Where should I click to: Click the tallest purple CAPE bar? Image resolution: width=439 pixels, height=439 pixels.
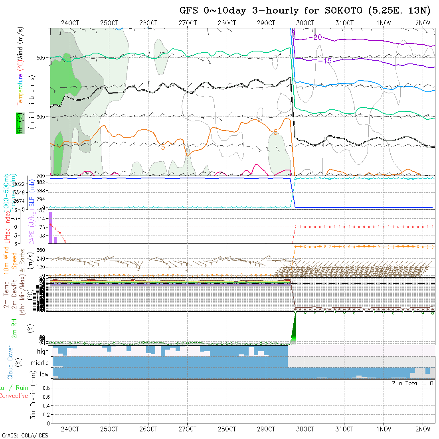[x=51, y=227]
